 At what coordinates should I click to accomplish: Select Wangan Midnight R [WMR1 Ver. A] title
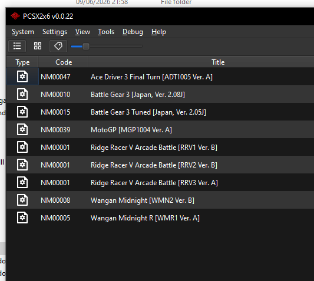[x=145, y=218]
